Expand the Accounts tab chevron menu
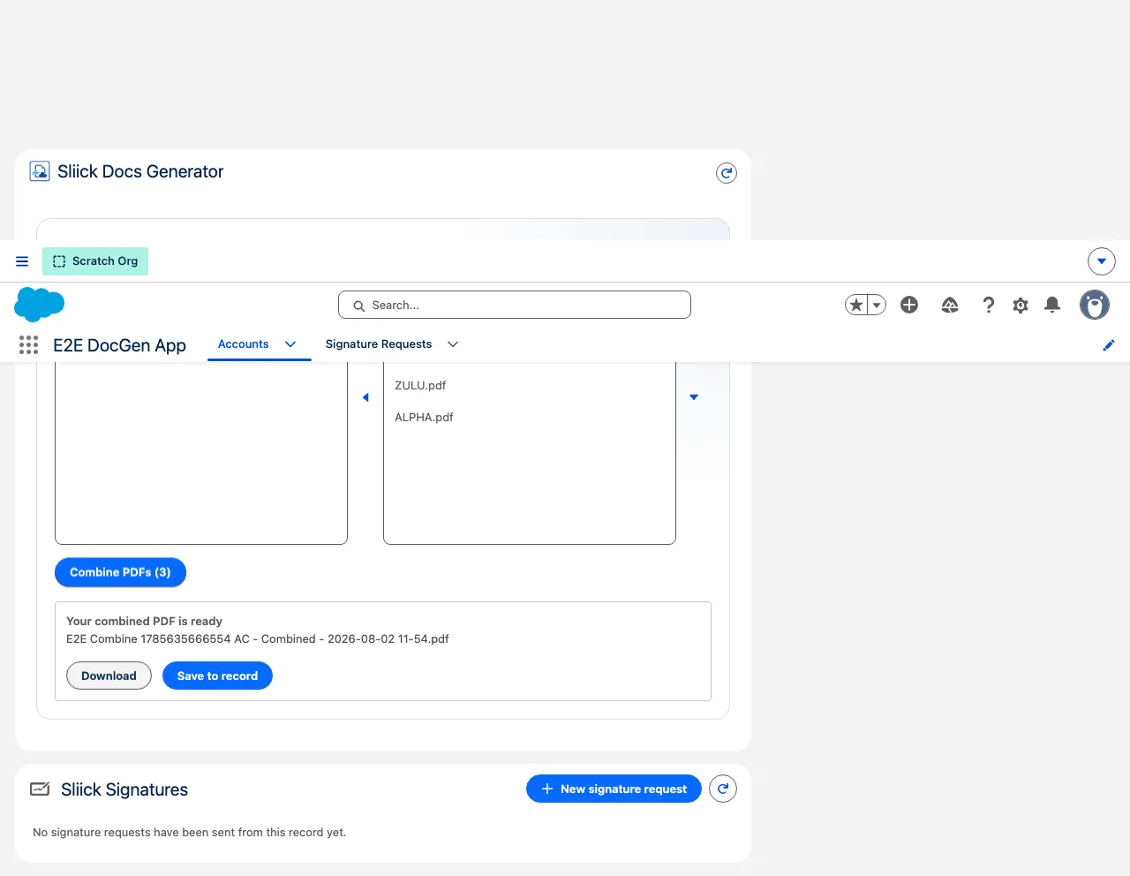Viewport: 1130px width, 876px height. click(290, 344)
